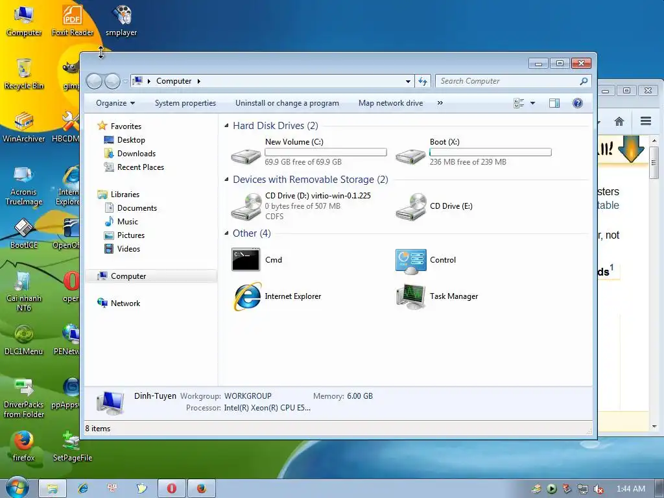Open BootICE desktop icon
This screenshot has height=498, width=664.
pos(24,233)
